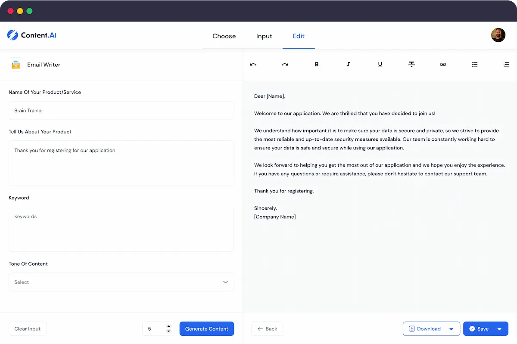This screenshot has width=517, height=344.
Task: Expand the Download options arrow
Action: [451, 329]
